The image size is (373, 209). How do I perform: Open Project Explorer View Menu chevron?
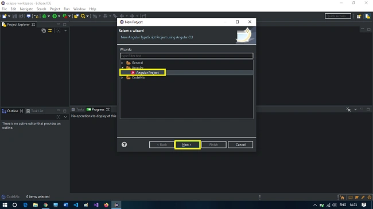[x=65, y=30]
